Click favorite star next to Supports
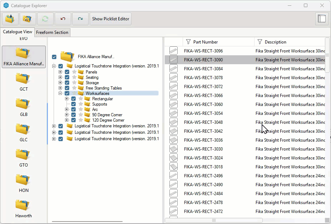This screenshot has width=331, height=224. (81, 104)
